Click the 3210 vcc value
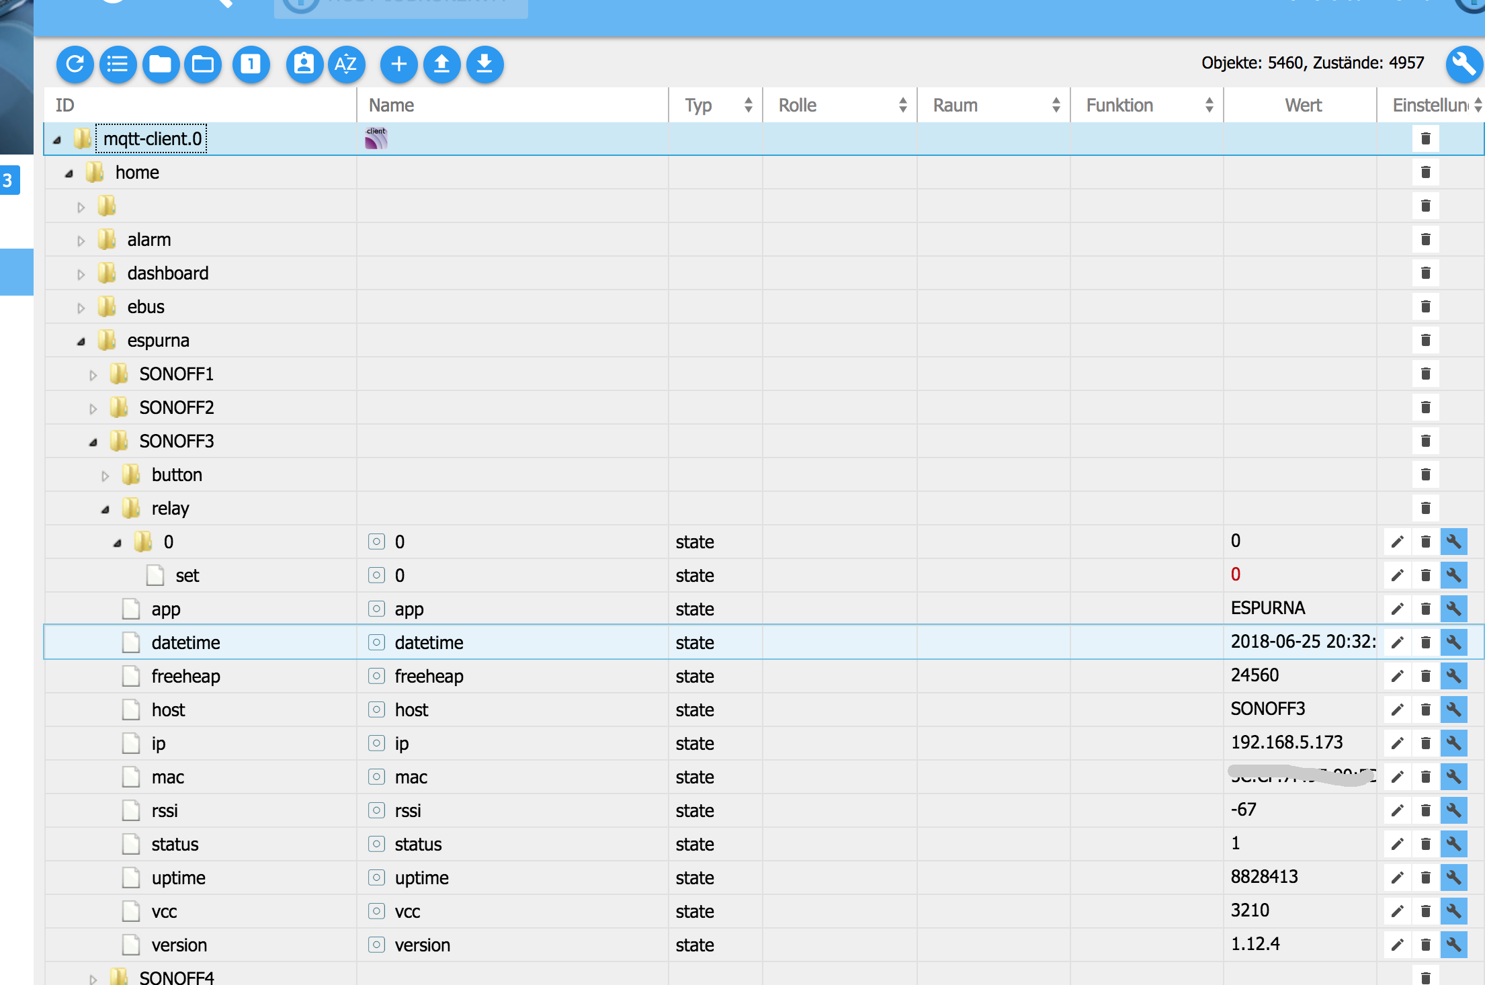1485x985 pixels. click(x=1250, y=910)
